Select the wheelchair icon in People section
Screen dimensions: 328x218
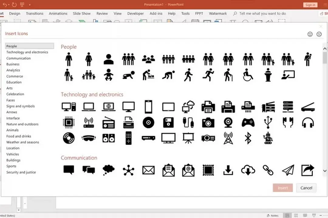[x=248, y=75]
